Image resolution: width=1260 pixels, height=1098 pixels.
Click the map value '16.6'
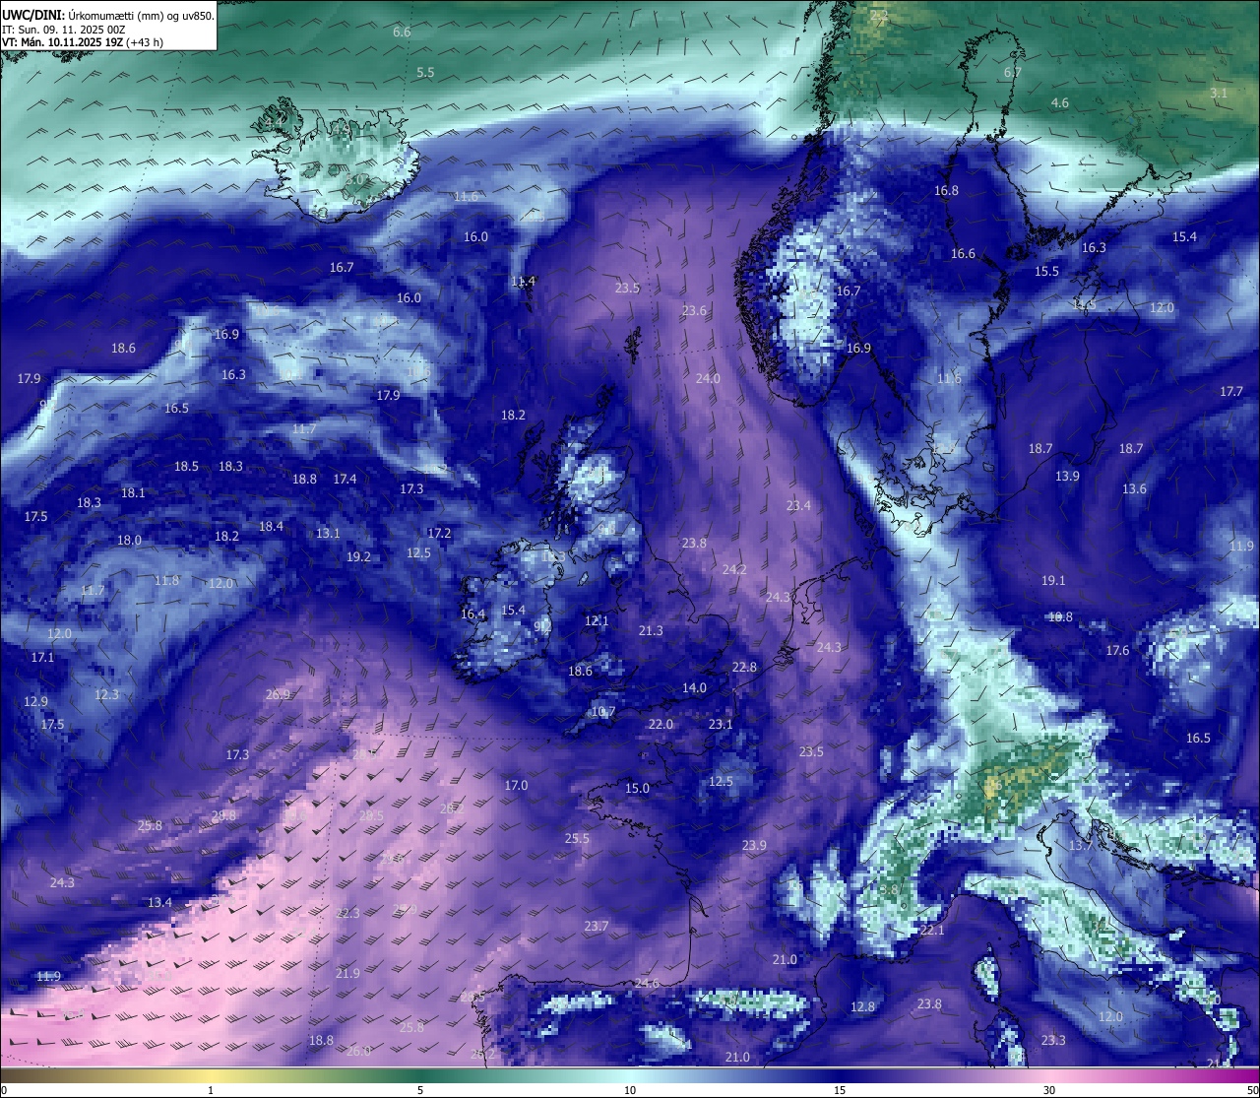(963, 254)
